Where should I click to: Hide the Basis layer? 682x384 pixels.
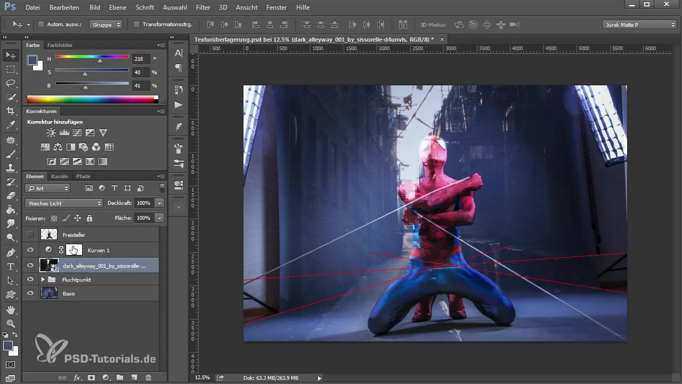point(30,293)
